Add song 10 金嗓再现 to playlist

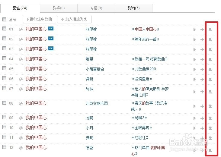point(202,128)
